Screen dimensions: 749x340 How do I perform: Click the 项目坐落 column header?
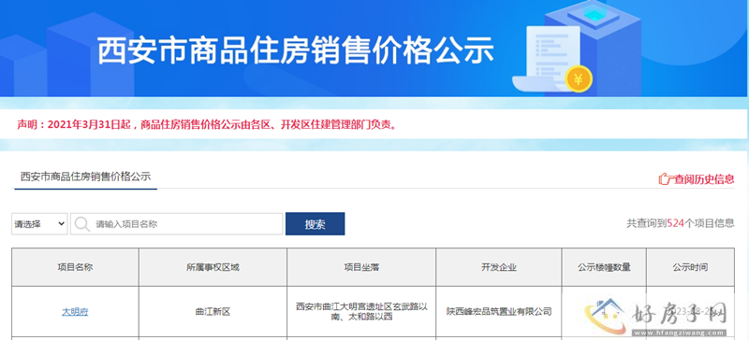click(361, 267)
